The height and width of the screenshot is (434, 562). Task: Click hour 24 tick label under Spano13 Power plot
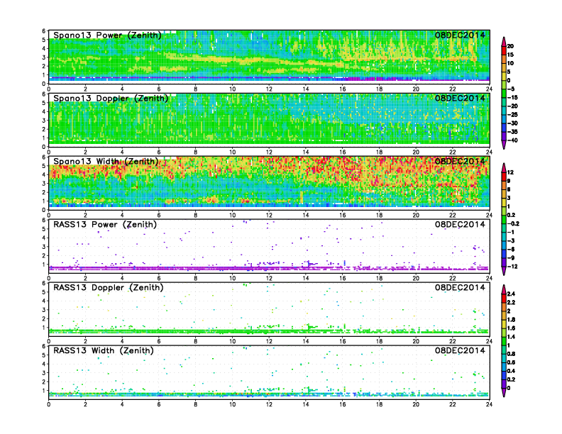coord(489,89)
